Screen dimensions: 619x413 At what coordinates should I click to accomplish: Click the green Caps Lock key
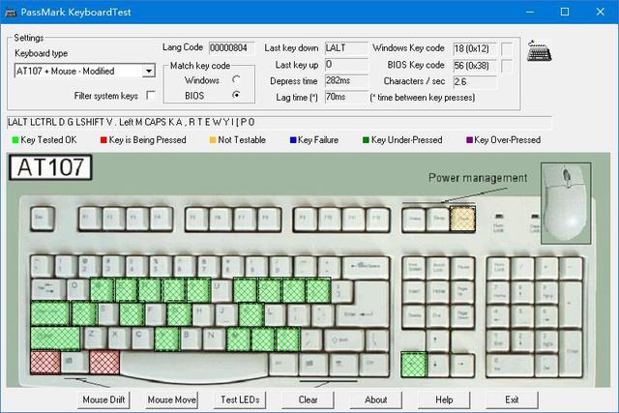tap(50, 314)
